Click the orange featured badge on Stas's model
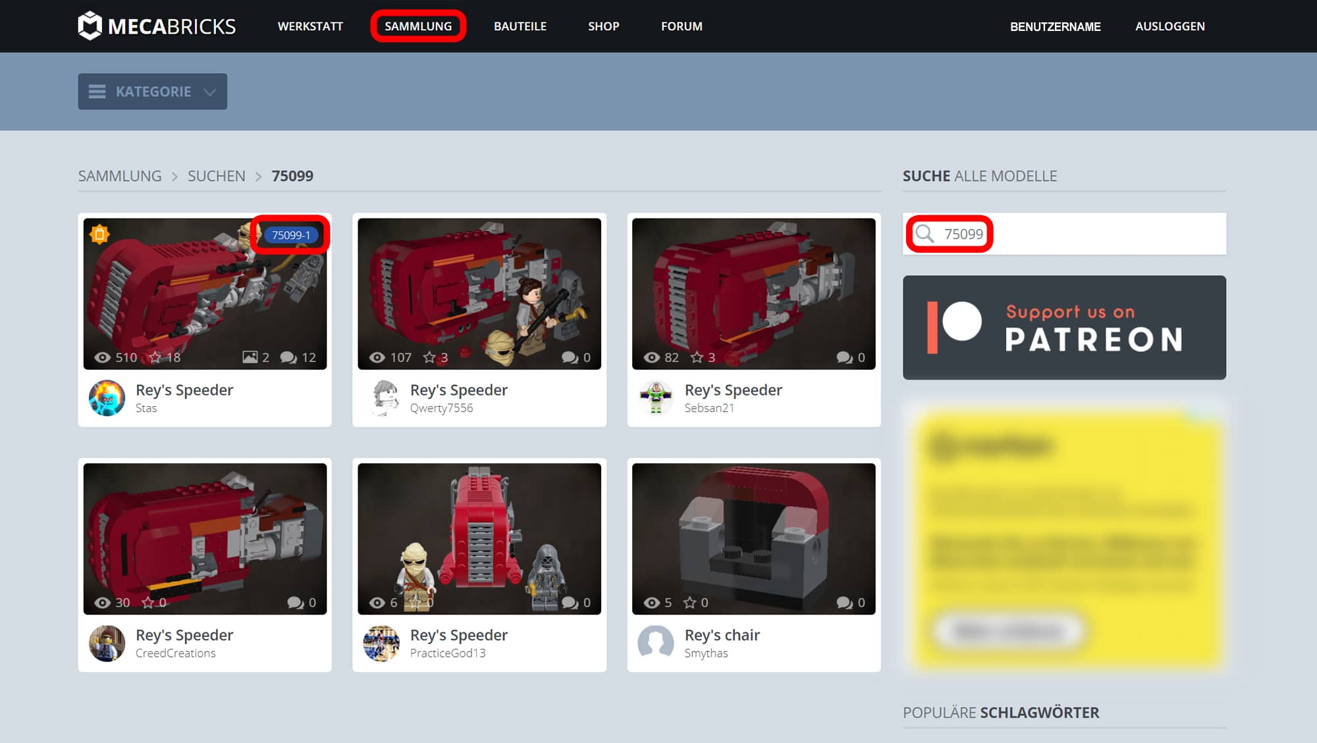This screenshot has height=743, width=1317. pos(99,234)
